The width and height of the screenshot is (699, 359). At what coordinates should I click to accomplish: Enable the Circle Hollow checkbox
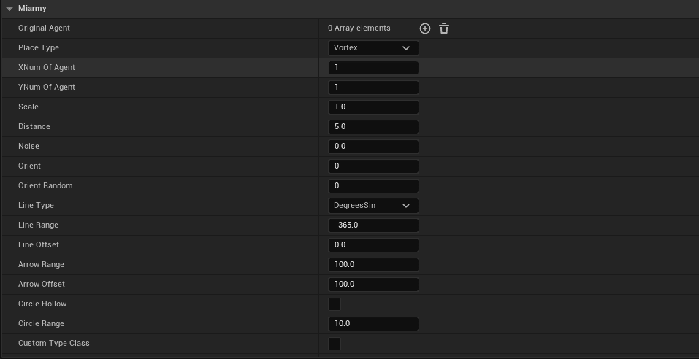click(x=335, y=304)
